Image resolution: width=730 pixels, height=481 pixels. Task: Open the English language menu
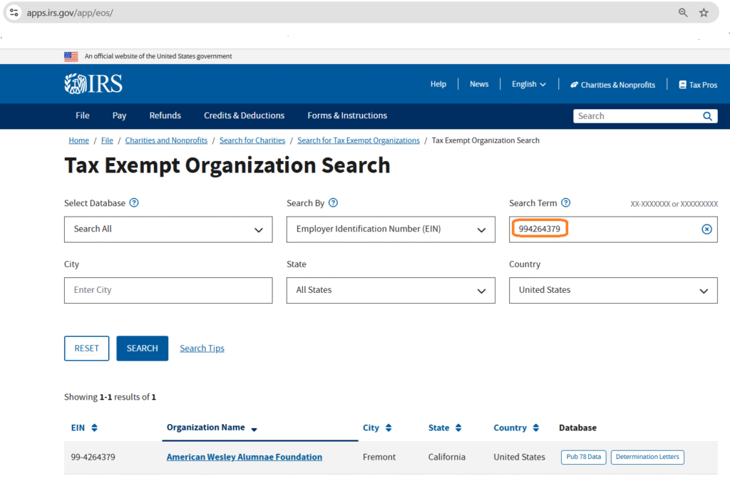coord(528,84)
